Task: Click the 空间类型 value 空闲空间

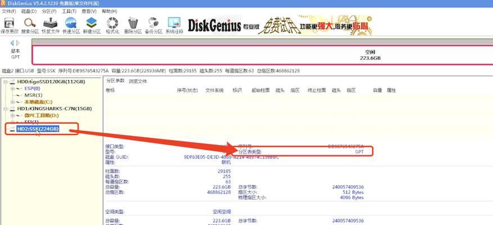Action: (x=221, y=212)
